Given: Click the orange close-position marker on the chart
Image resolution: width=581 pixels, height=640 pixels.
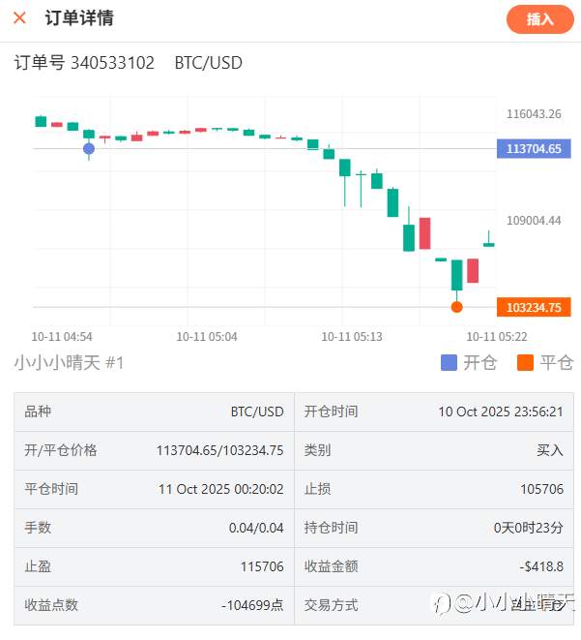Looking at the screenshot, I should pyautogui.click(x=456, y=307).
